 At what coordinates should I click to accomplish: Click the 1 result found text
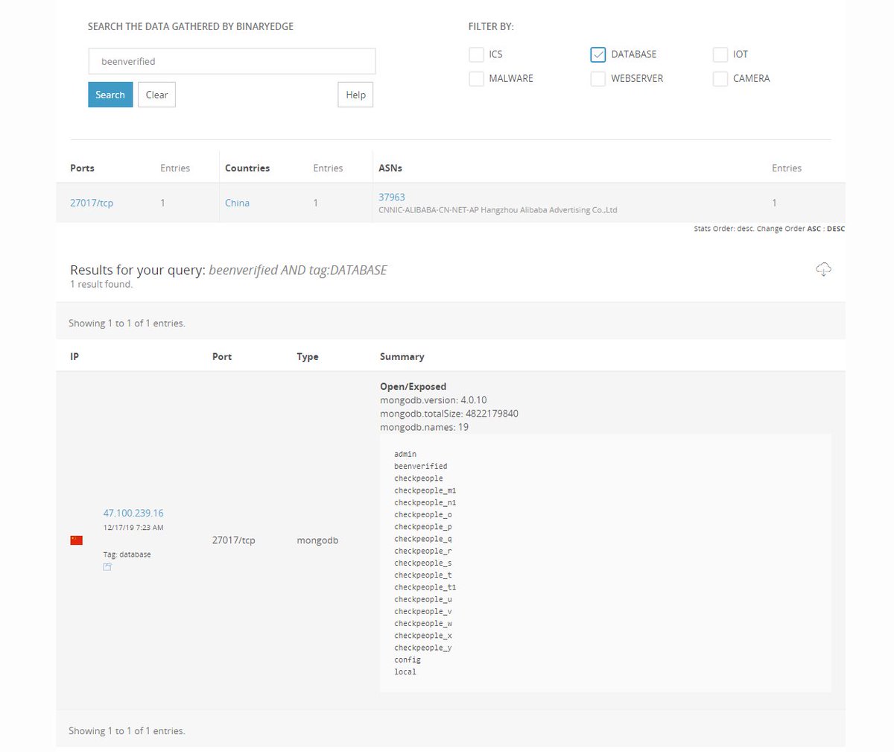[x=101, y=284]
